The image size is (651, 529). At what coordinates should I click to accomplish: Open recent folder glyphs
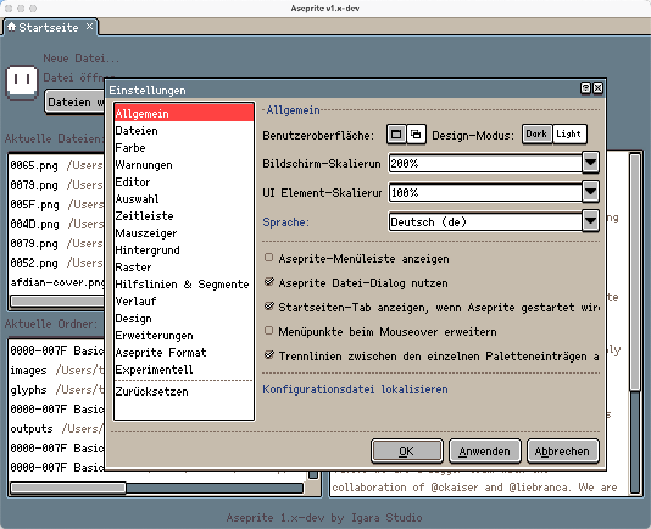click(57, 389)
